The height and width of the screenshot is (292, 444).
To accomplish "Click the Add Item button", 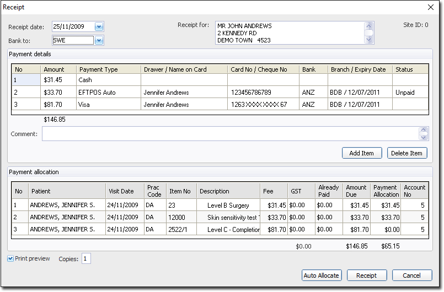I will tap(361, 153).
